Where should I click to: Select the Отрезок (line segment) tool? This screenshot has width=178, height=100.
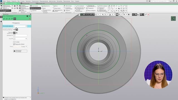33,11
